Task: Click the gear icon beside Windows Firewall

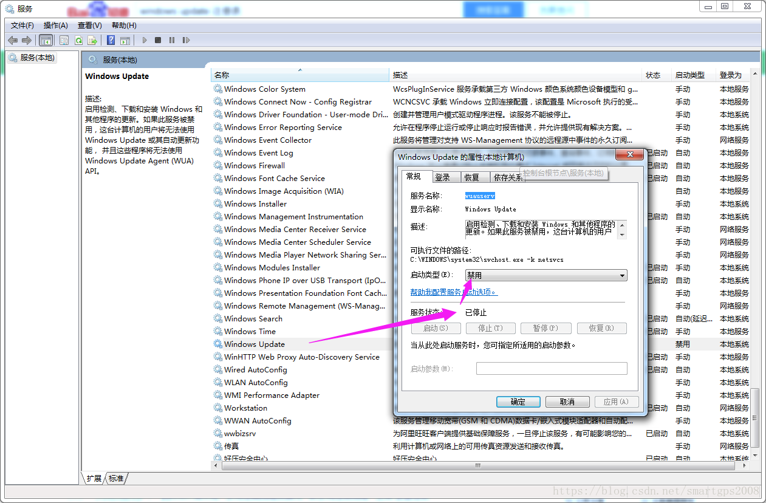Action: tap(218, 165)
